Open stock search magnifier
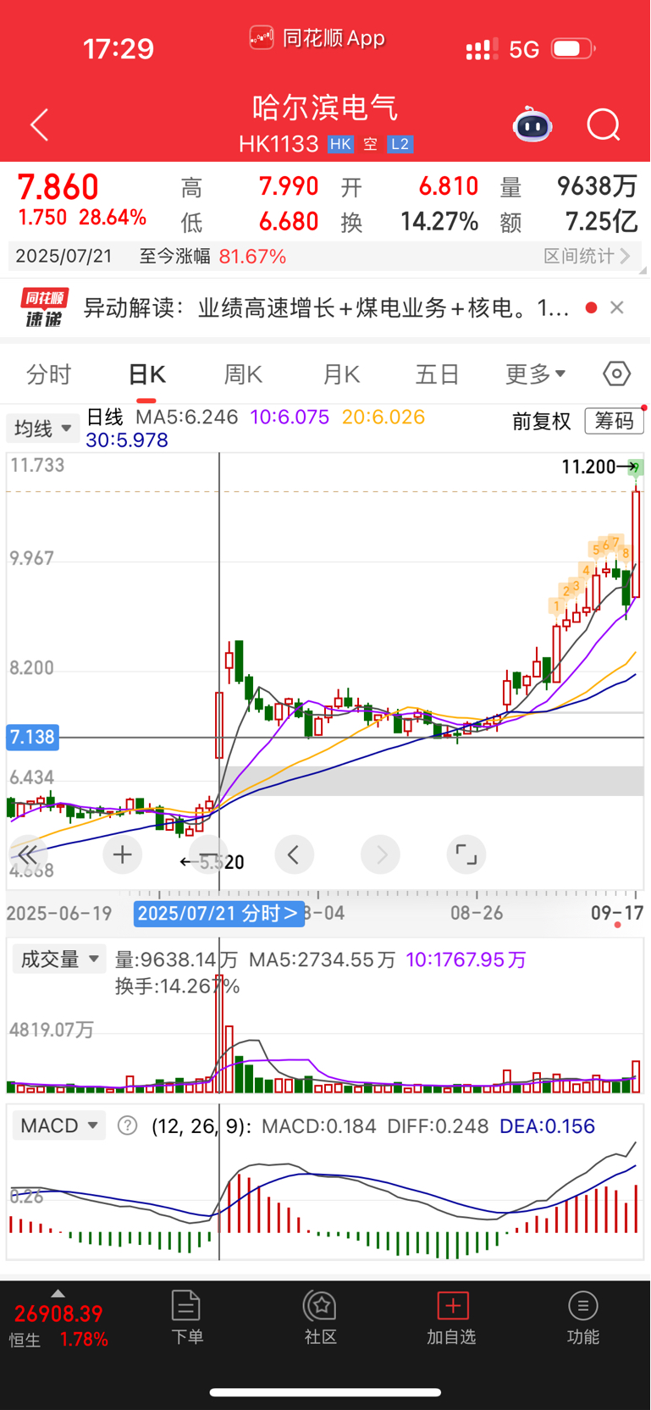The image size is (651, 1410). [604, 125]
